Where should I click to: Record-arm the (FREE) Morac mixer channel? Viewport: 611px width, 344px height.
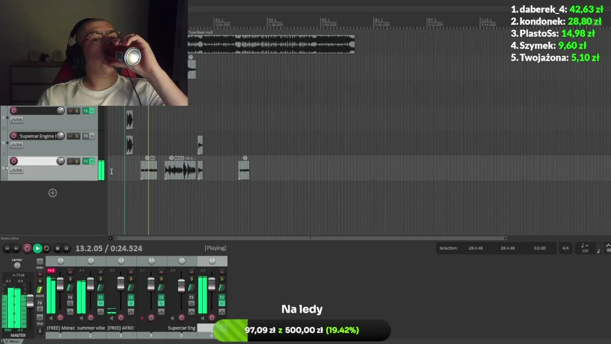(60, 318)
